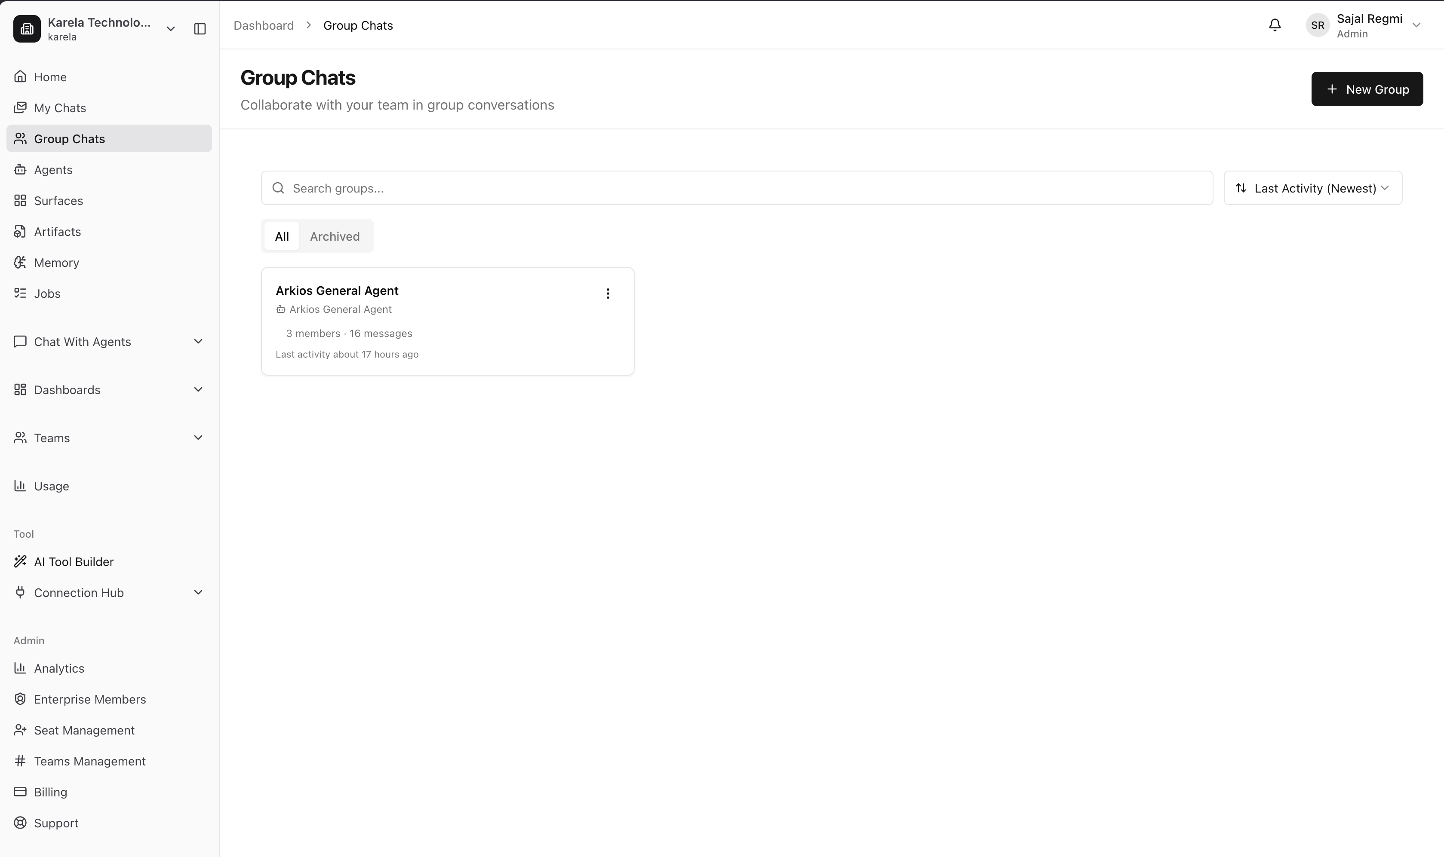1444x857 pixels.
Task: Open AI Tool Builder label
Action: (74, 561)
